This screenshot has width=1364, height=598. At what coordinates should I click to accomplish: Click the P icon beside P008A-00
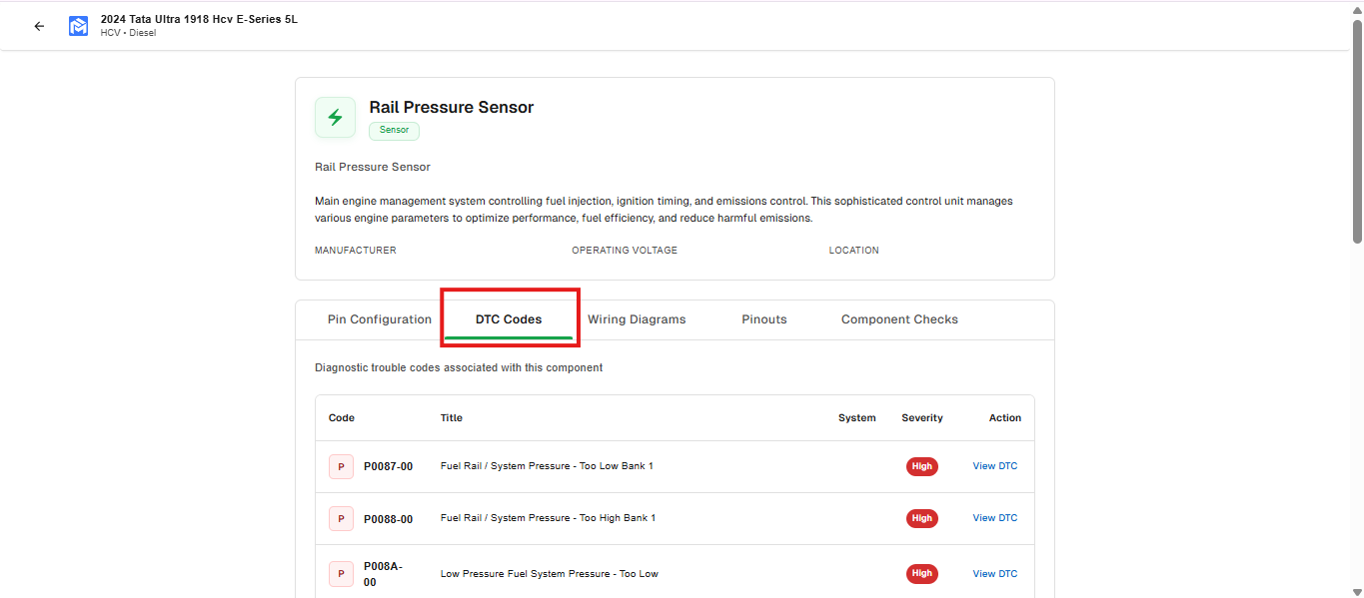341,573
